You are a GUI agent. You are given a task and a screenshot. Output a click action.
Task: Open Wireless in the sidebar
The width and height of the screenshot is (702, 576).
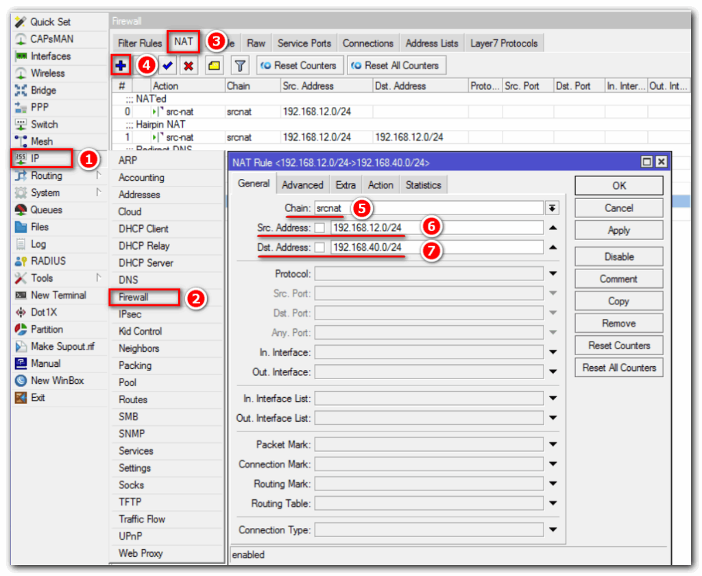click(x=47, y=73)
